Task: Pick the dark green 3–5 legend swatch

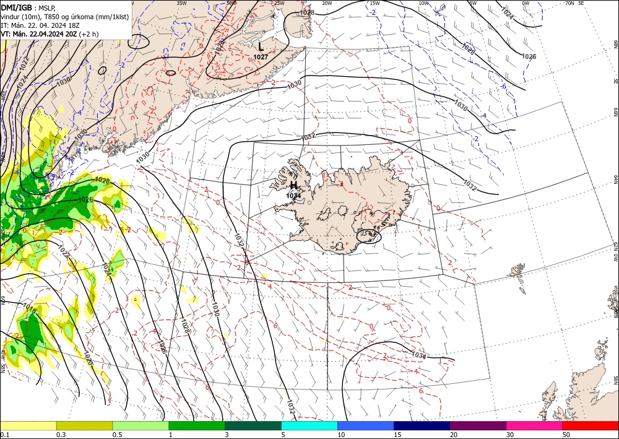Action: (x=253, y=425)
